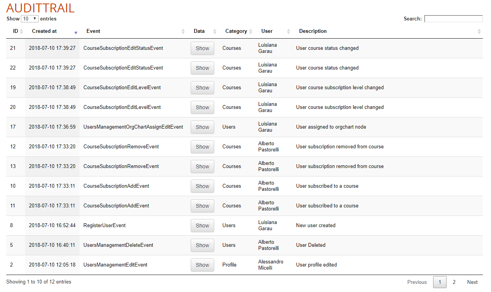
Task: Click sort arrows icon in Description column
Action: (479, 31)
